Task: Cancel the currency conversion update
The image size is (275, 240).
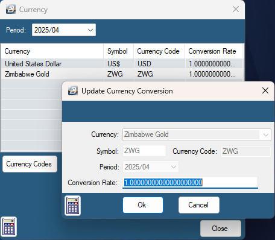Action: tap(199, 205)
